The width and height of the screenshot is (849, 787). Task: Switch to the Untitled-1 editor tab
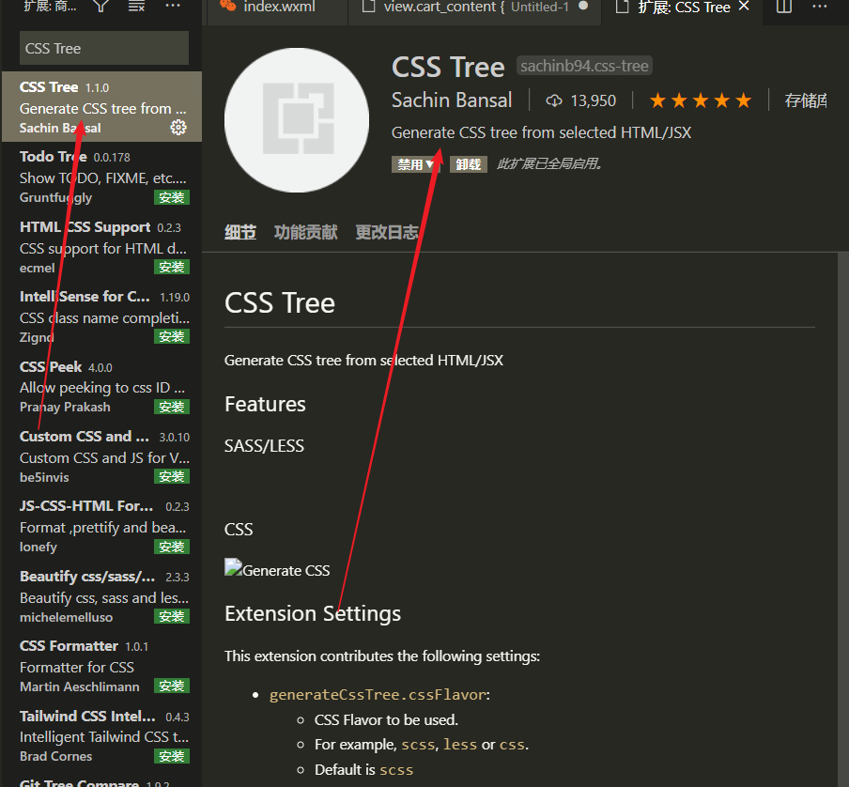coord(475,7)
